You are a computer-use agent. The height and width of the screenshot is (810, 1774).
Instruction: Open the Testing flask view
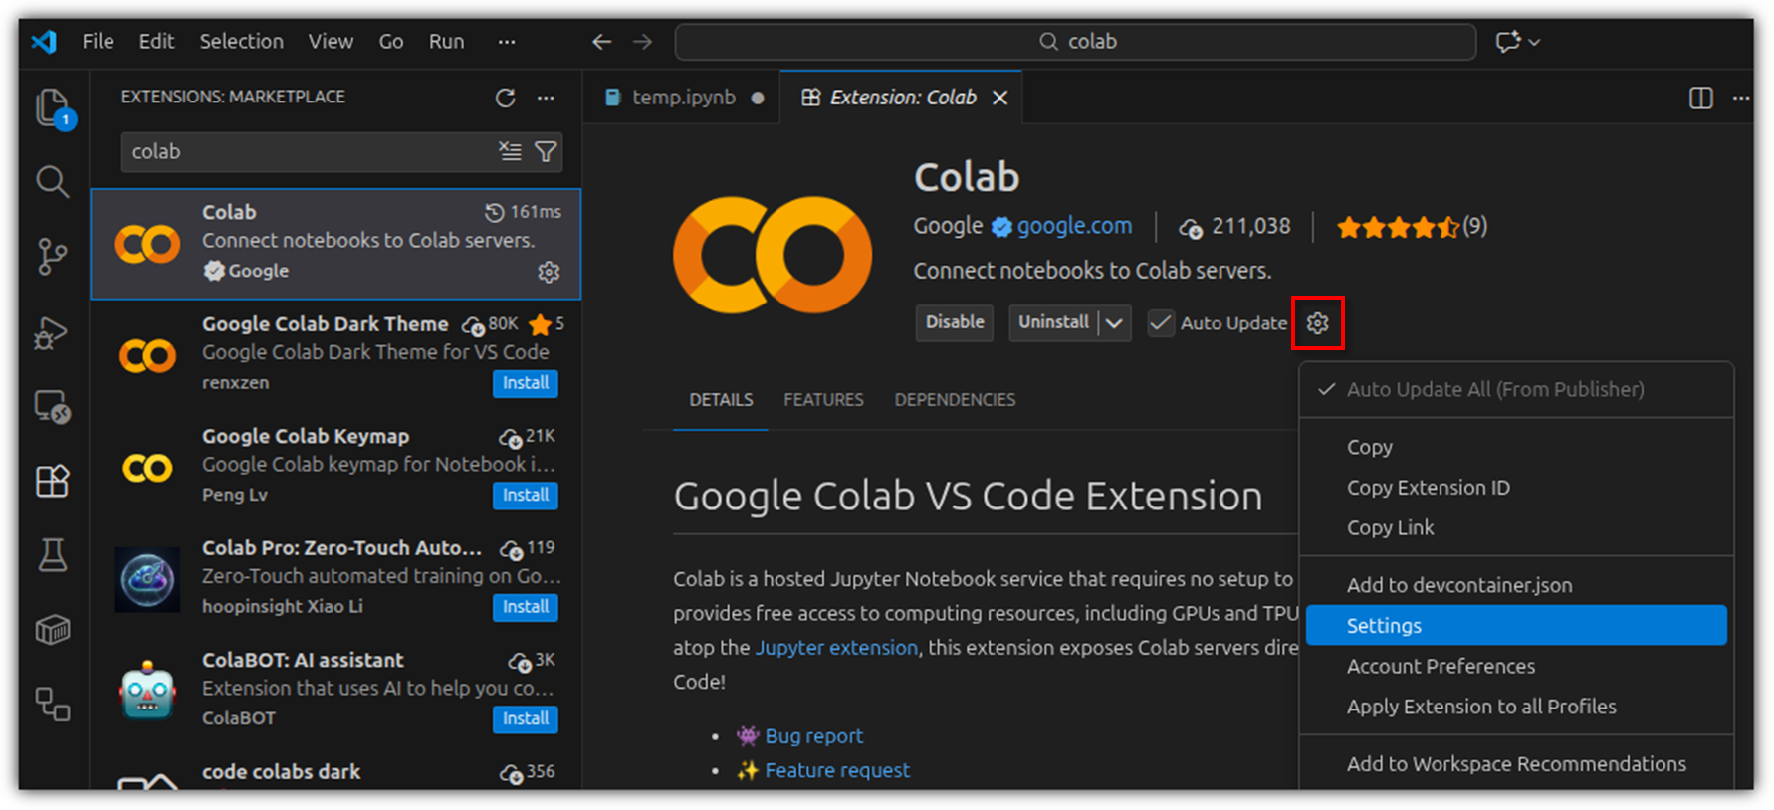(53, 555)
